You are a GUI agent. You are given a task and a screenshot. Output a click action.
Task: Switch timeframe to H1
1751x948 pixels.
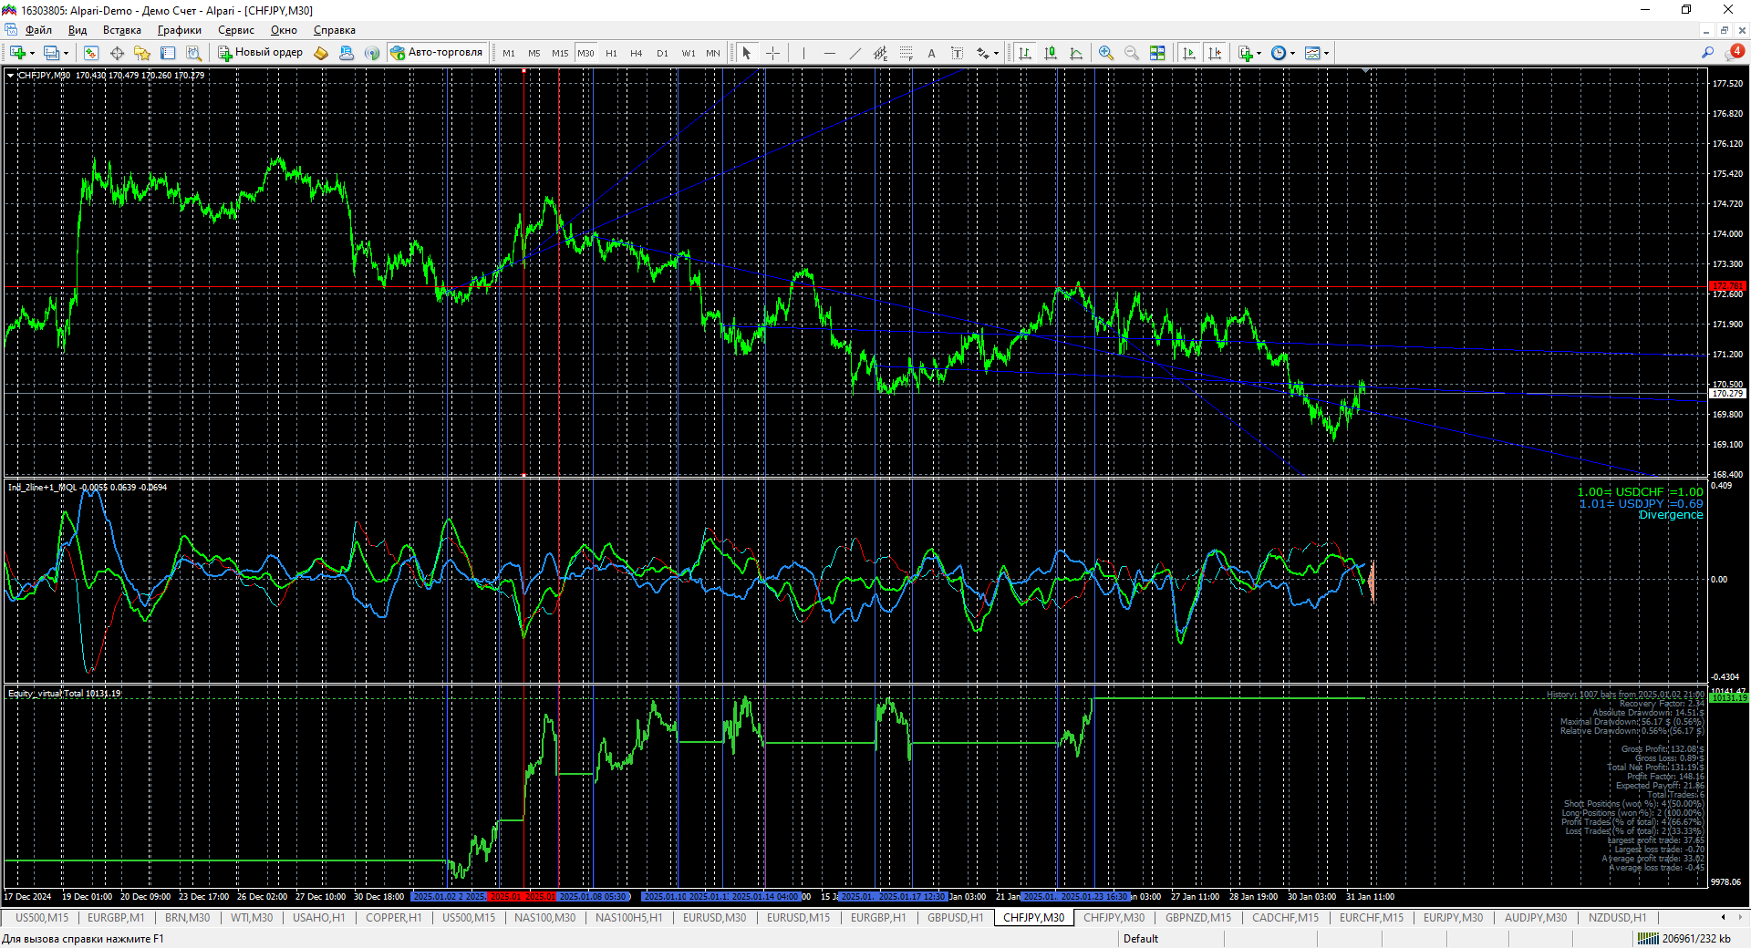tap(611, 53)
